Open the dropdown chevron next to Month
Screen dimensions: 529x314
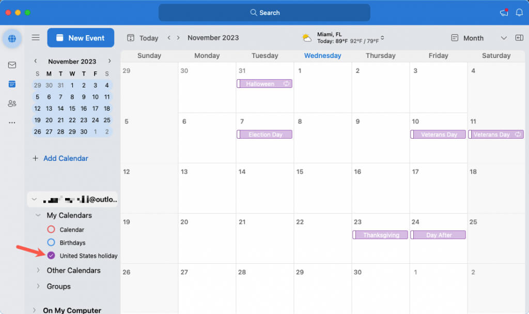point(504,38)
